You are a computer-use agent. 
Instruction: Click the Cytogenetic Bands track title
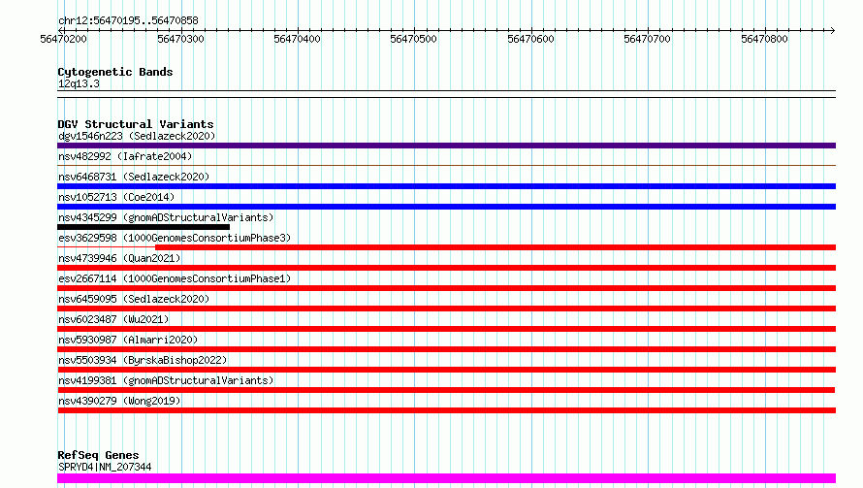pyautogui.click(x=115, y=72)
